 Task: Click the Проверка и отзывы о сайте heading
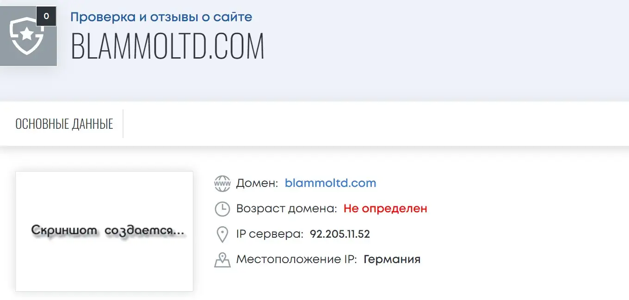point(161,17)
